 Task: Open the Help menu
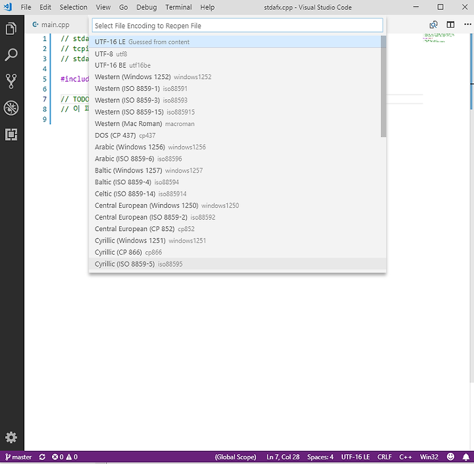click(x=207, y=7)
